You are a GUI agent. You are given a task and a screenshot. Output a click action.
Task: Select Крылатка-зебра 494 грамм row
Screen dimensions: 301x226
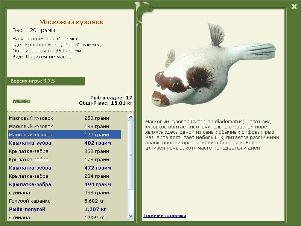tap(64, 184)
